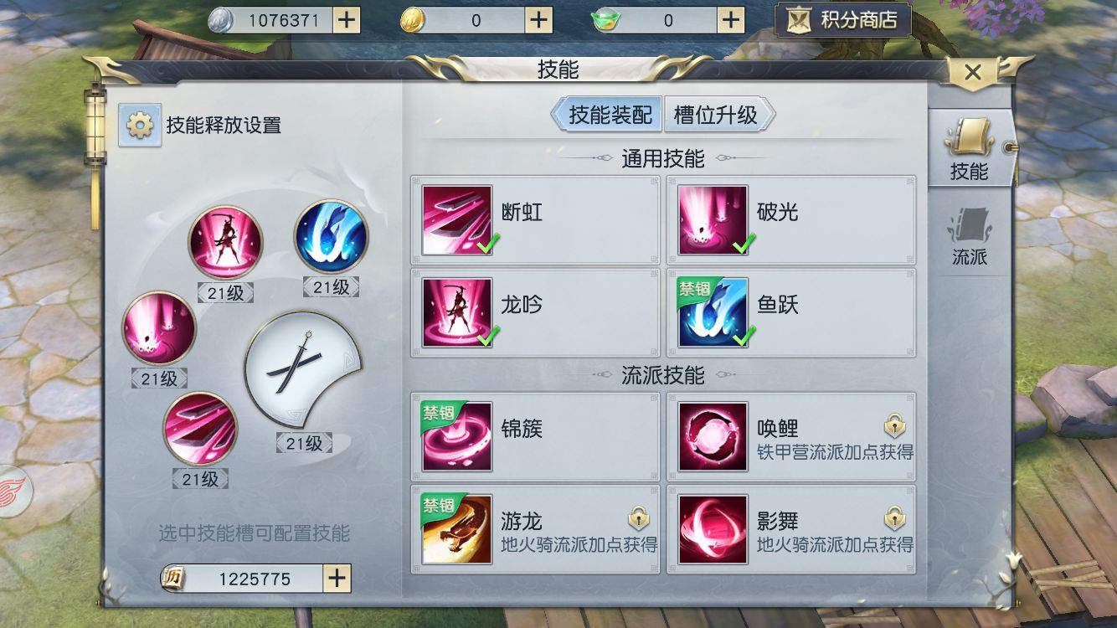This screenshot has height=628, width=1117.
Task: Choose the 锦簇 school skill icon
Action: point(456,436)
